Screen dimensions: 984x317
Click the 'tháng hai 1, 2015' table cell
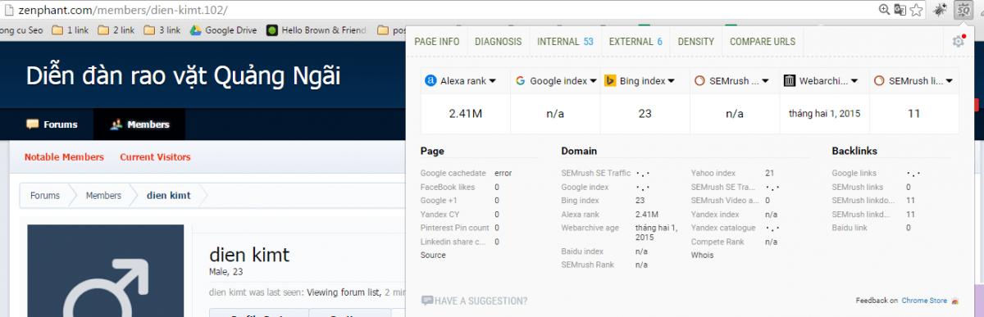(824, 113)
